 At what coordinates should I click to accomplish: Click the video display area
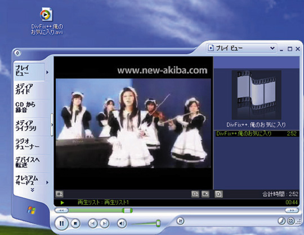(x=133, y=123)
